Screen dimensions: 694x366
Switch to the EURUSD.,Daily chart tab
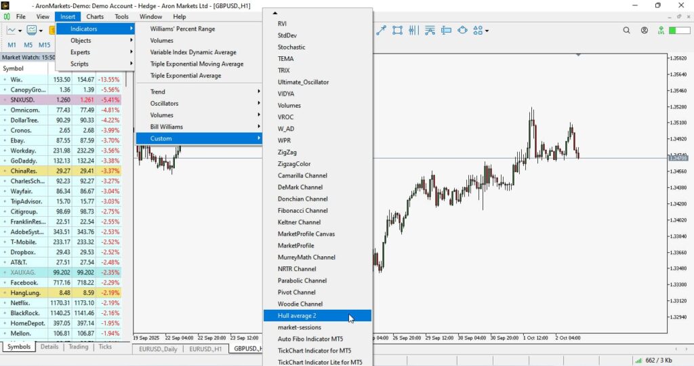pyautogui.click(x=158, y=349)
